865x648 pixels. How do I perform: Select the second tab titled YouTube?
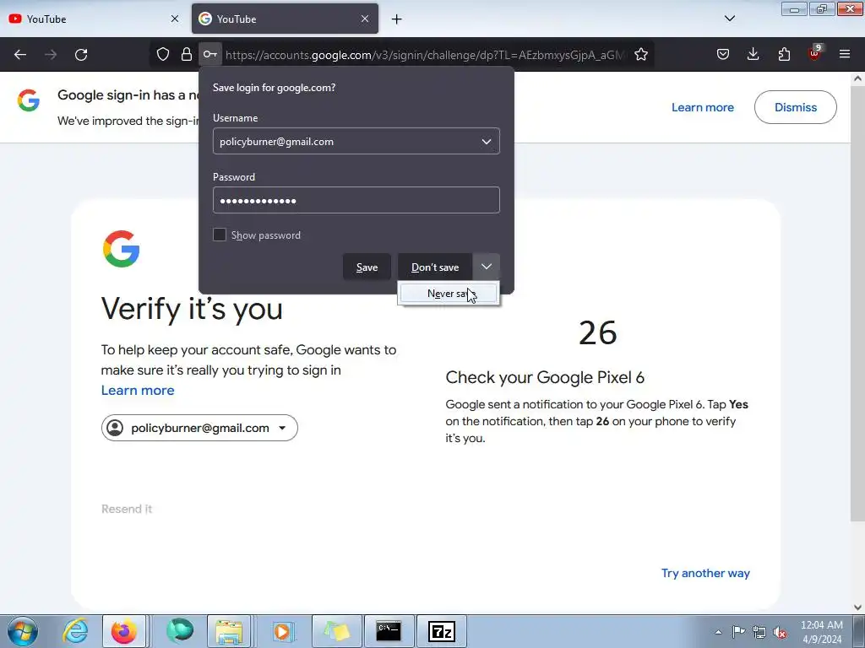click(x=285, y=19)
